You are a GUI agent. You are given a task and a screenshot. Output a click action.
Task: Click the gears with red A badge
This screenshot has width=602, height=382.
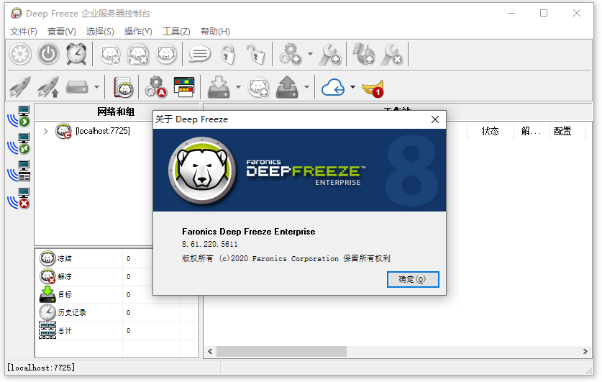pos(156,87)
